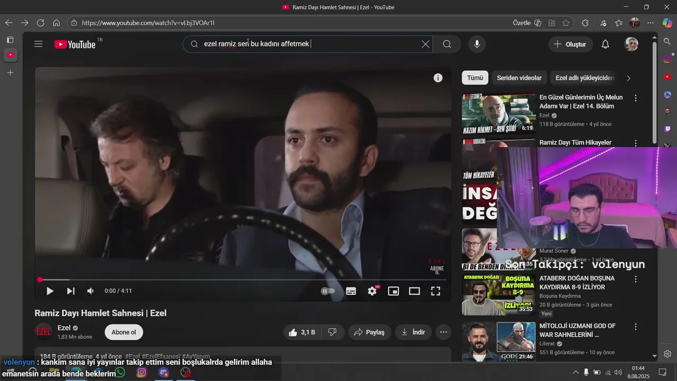Open the favorites list icon
The image size is (677, 381).
click(619, 23)
